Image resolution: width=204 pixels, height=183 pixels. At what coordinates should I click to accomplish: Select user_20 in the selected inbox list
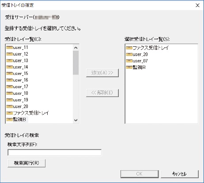coord(140,54)
